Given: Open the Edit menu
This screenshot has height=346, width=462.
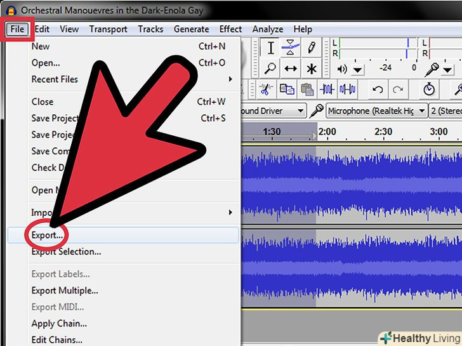Looking at the screenshot, I should click(42, 29).
